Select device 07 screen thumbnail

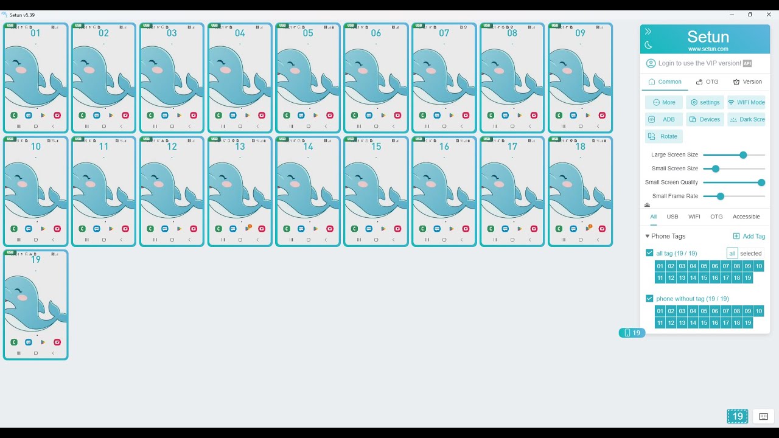pos(444,78)
